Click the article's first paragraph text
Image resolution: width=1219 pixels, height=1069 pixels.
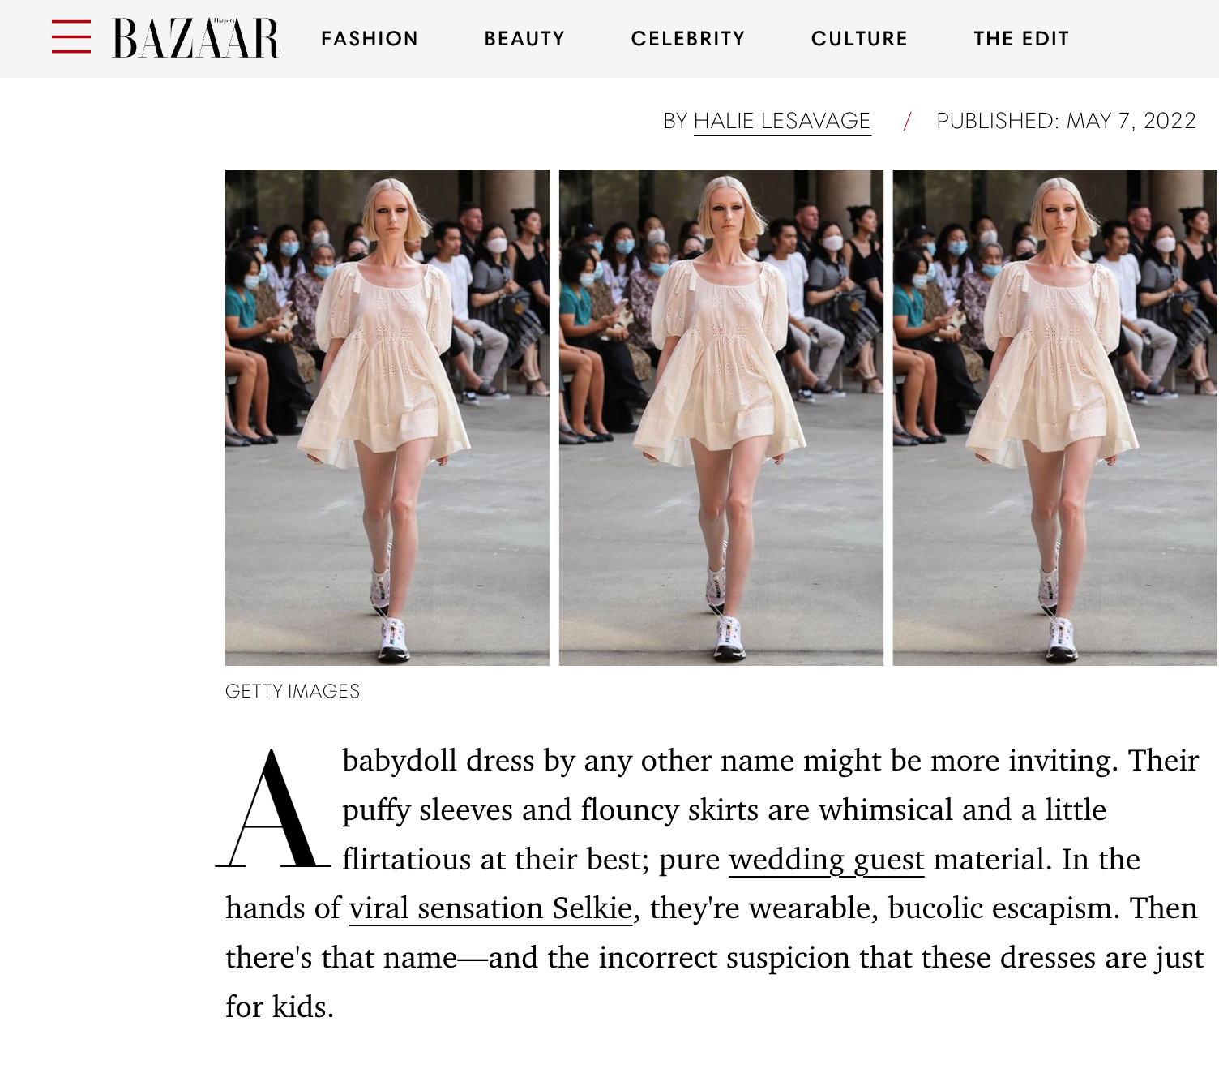point(715,883)
